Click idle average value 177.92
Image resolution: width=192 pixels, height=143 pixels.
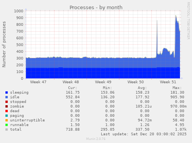tap(143, 97)
